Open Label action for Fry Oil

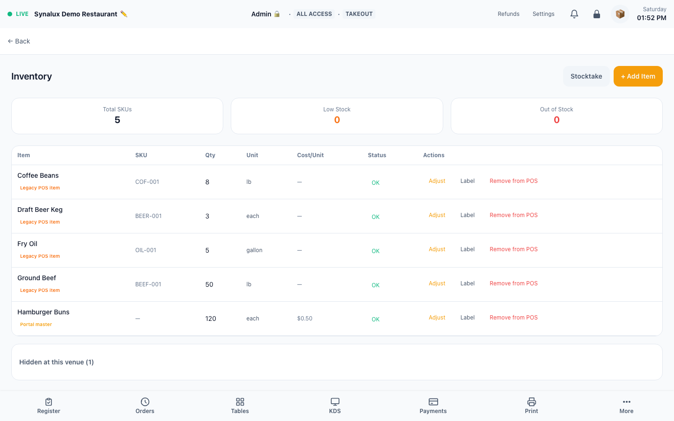pyautogui.click(x=468, y=249)
